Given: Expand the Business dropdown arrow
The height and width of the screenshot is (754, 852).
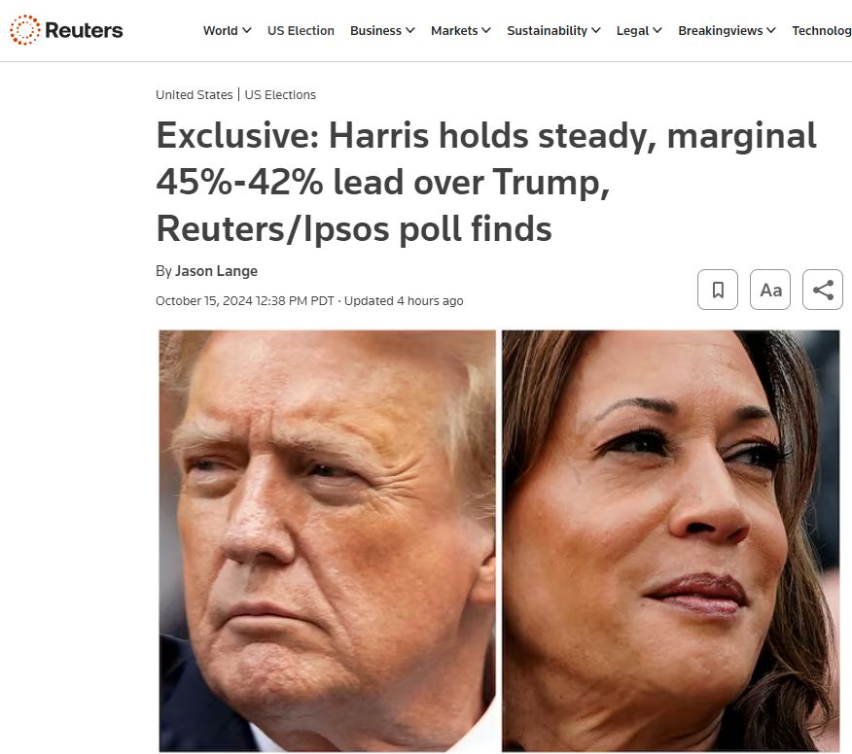Looking at the screenshot, I should (x=410, y=30).
